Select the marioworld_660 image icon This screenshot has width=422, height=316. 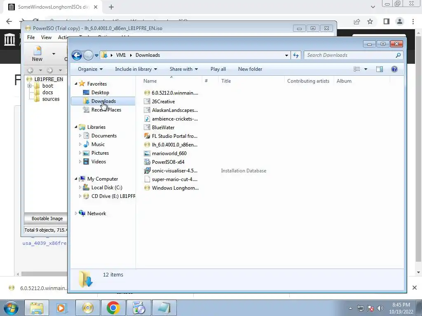coord(147,153)
